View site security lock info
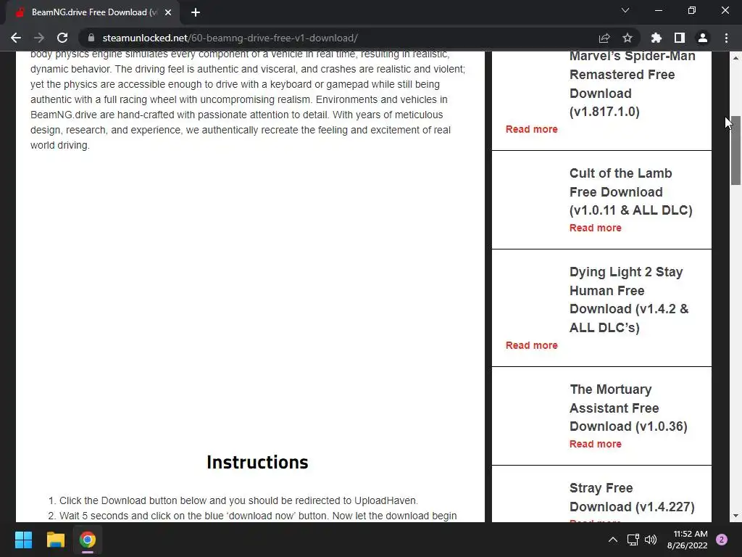The image size is (742, 557). [x=91, y=38]
